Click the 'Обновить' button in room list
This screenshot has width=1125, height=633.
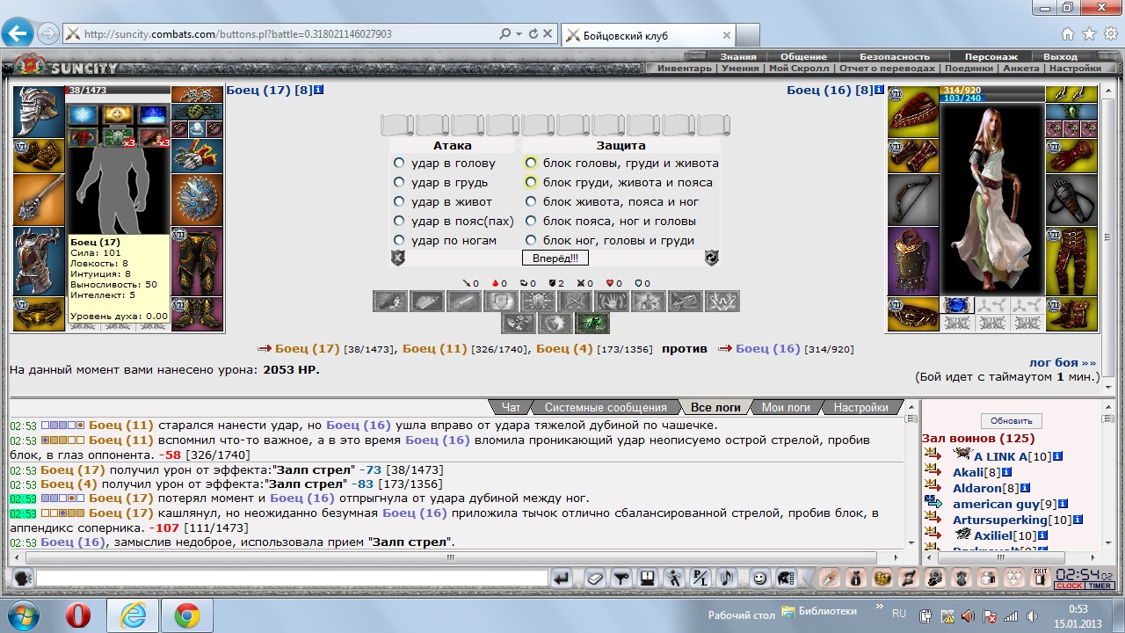(1012, 421)
